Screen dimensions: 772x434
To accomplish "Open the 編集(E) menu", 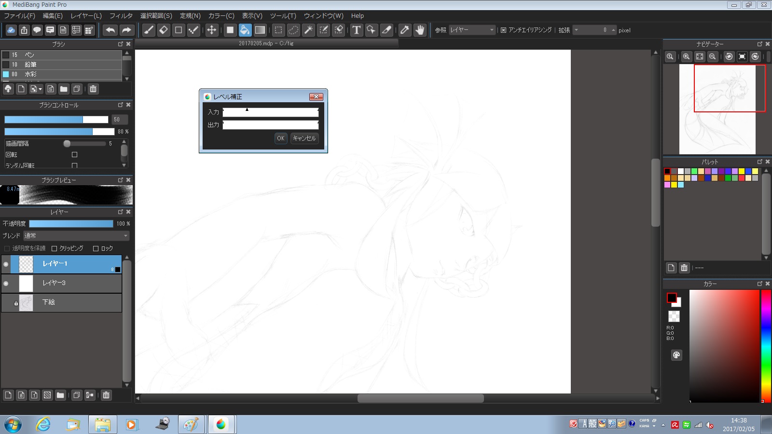I will (x=53, y=16).
